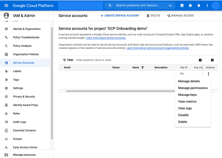This screenshot has height=158, width=222.
Task: Open Manage resources at sidebar bottom
Action: [24, 155]
